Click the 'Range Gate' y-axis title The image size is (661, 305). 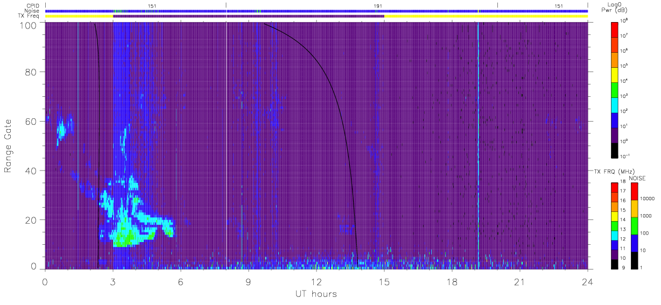[9, 147]
